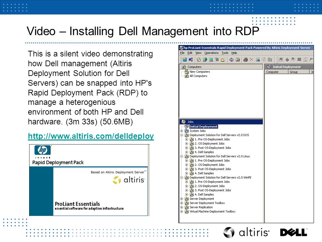
Task: Collapse Deployment Solution for Dell Servers v2.0 WinPE
Action: [181, 177]
